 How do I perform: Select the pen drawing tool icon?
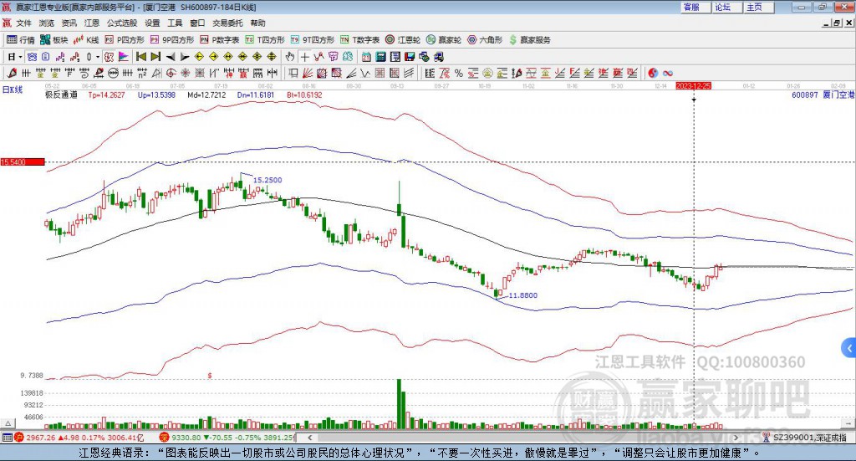12,73
